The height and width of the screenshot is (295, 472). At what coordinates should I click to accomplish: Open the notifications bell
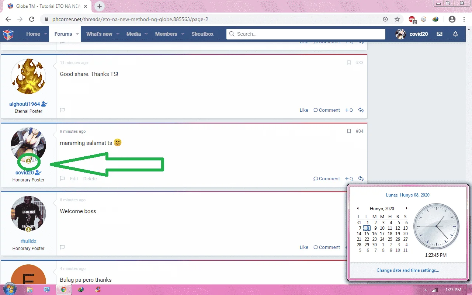[x=455, y=34]
